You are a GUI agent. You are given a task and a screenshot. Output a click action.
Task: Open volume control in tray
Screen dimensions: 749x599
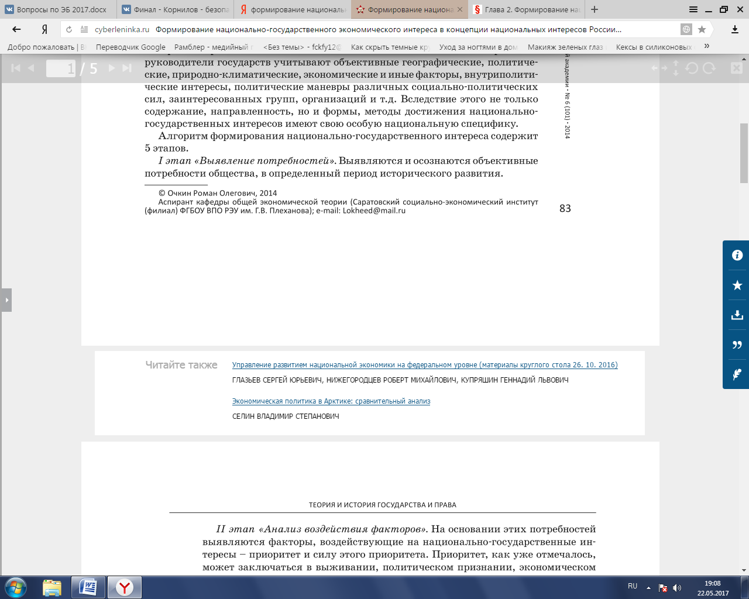pyautogui.click(x=677, y=588)
